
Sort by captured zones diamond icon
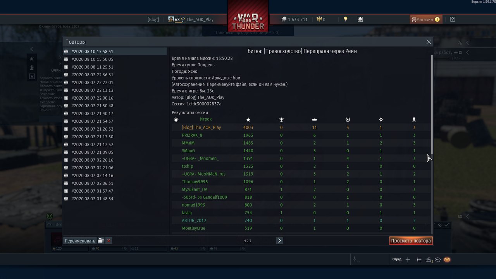click(x=381, y=120)
